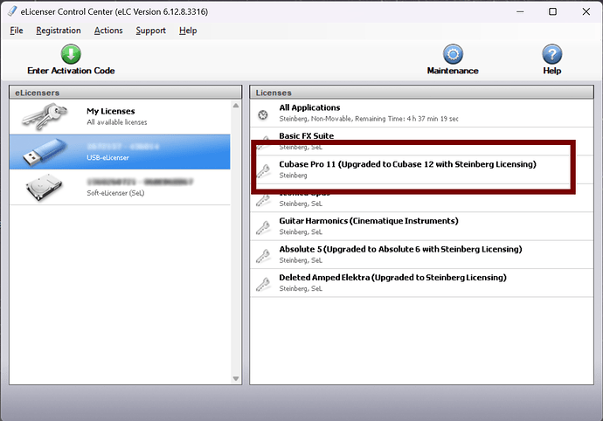Click the eLicensers panel header
Viewport: 603px width, 421px height.
[126, 93]
